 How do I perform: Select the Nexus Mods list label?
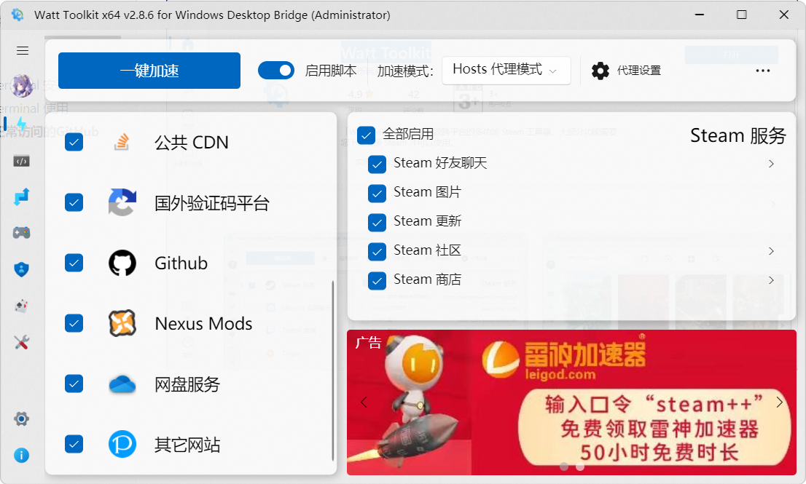(203, 324)
